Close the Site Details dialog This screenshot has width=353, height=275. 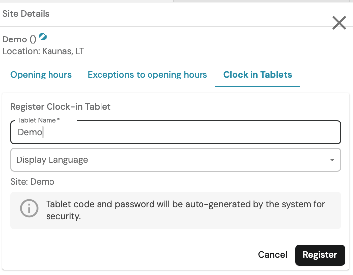(339, 23)
